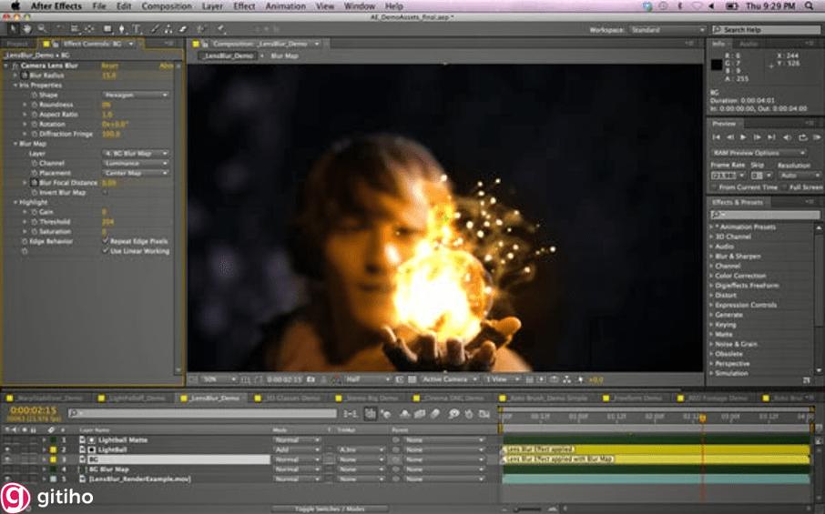Select the Hand tool in toolbar

(x=26, y=29)
